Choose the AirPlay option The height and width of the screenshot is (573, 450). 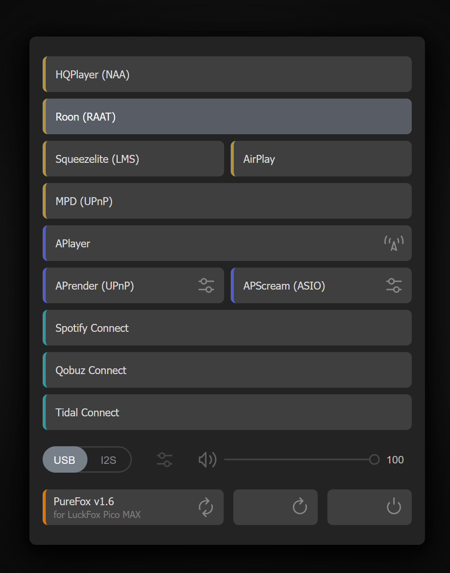pyautogui.click(x=321, y=159)
